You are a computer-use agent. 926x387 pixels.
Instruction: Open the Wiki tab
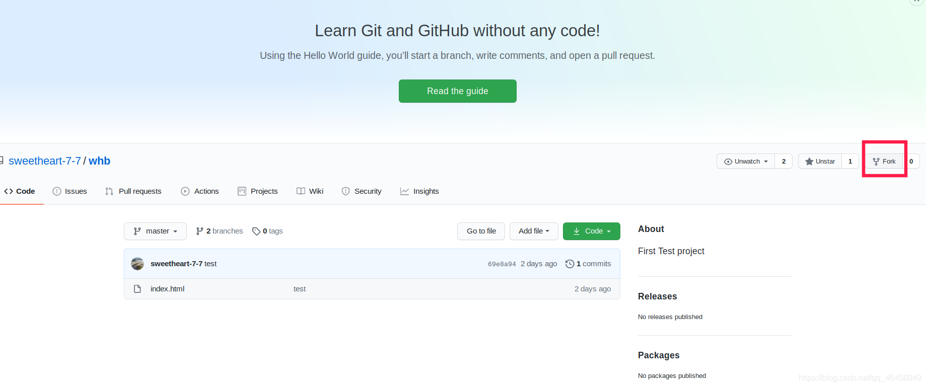click(x=310, y=191)
